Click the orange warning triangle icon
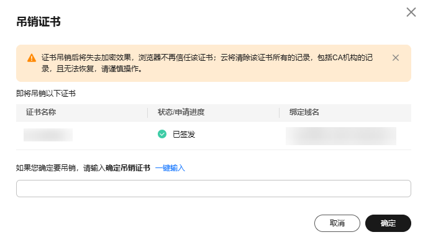Screen dimensions: 428x245 click(32, 58)
